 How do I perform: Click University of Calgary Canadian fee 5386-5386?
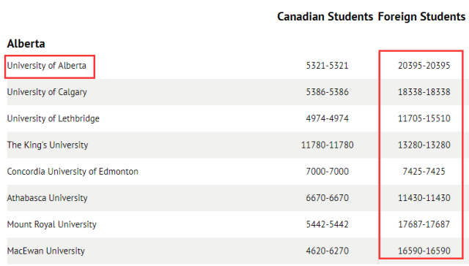click(x=328, y=92)
